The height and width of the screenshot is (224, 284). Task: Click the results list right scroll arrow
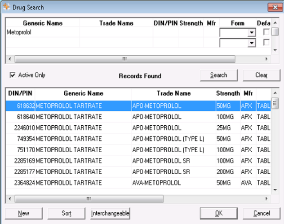(x=266, y=199)
